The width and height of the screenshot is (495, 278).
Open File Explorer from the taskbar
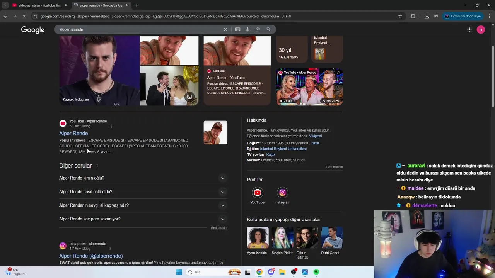pyautogui.click(x=282, y=272)
